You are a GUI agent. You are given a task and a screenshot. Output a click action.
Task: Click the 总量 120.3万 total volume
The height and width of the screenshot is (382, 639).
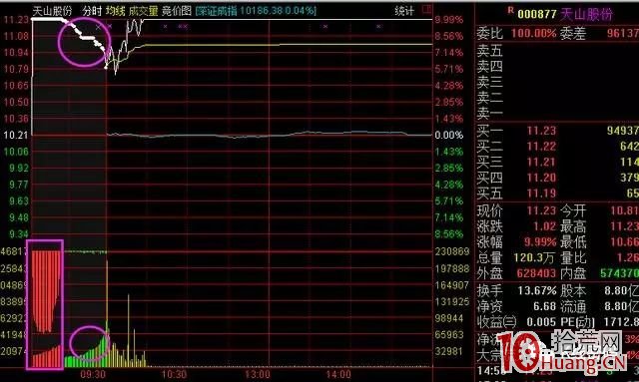click(534, 257)
